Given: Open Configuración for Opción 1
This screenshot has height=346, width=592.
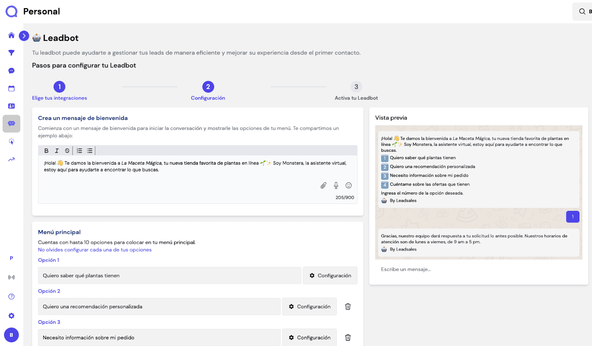Looking at the screenshot, I should (330, 276).
